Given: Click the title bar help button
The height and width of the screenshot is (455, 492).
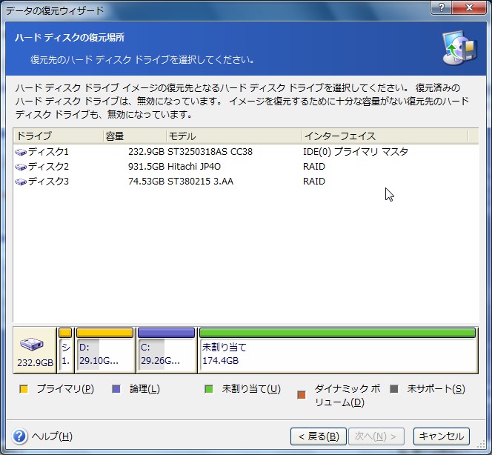Looking at the screenshot, I should (441, 7).
